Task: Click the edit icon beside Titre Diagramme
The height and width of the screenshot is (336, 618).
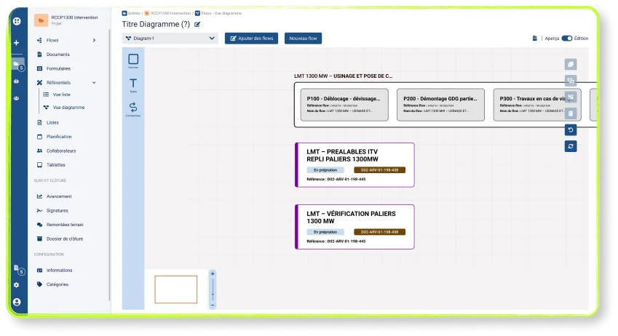Action: 197,25
